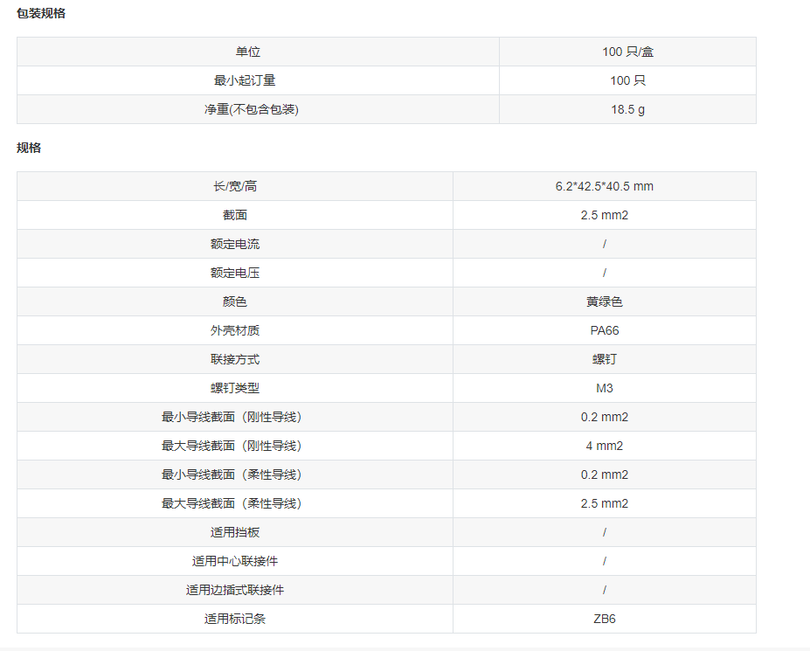Click the 最小导线截面（刚性导线）label
This screenshot has width=810, height=651.
(235, 417)
